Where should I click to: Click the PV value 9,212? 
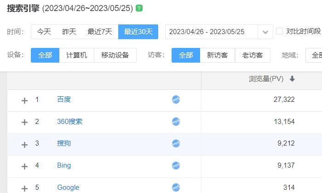pos(286,143)
